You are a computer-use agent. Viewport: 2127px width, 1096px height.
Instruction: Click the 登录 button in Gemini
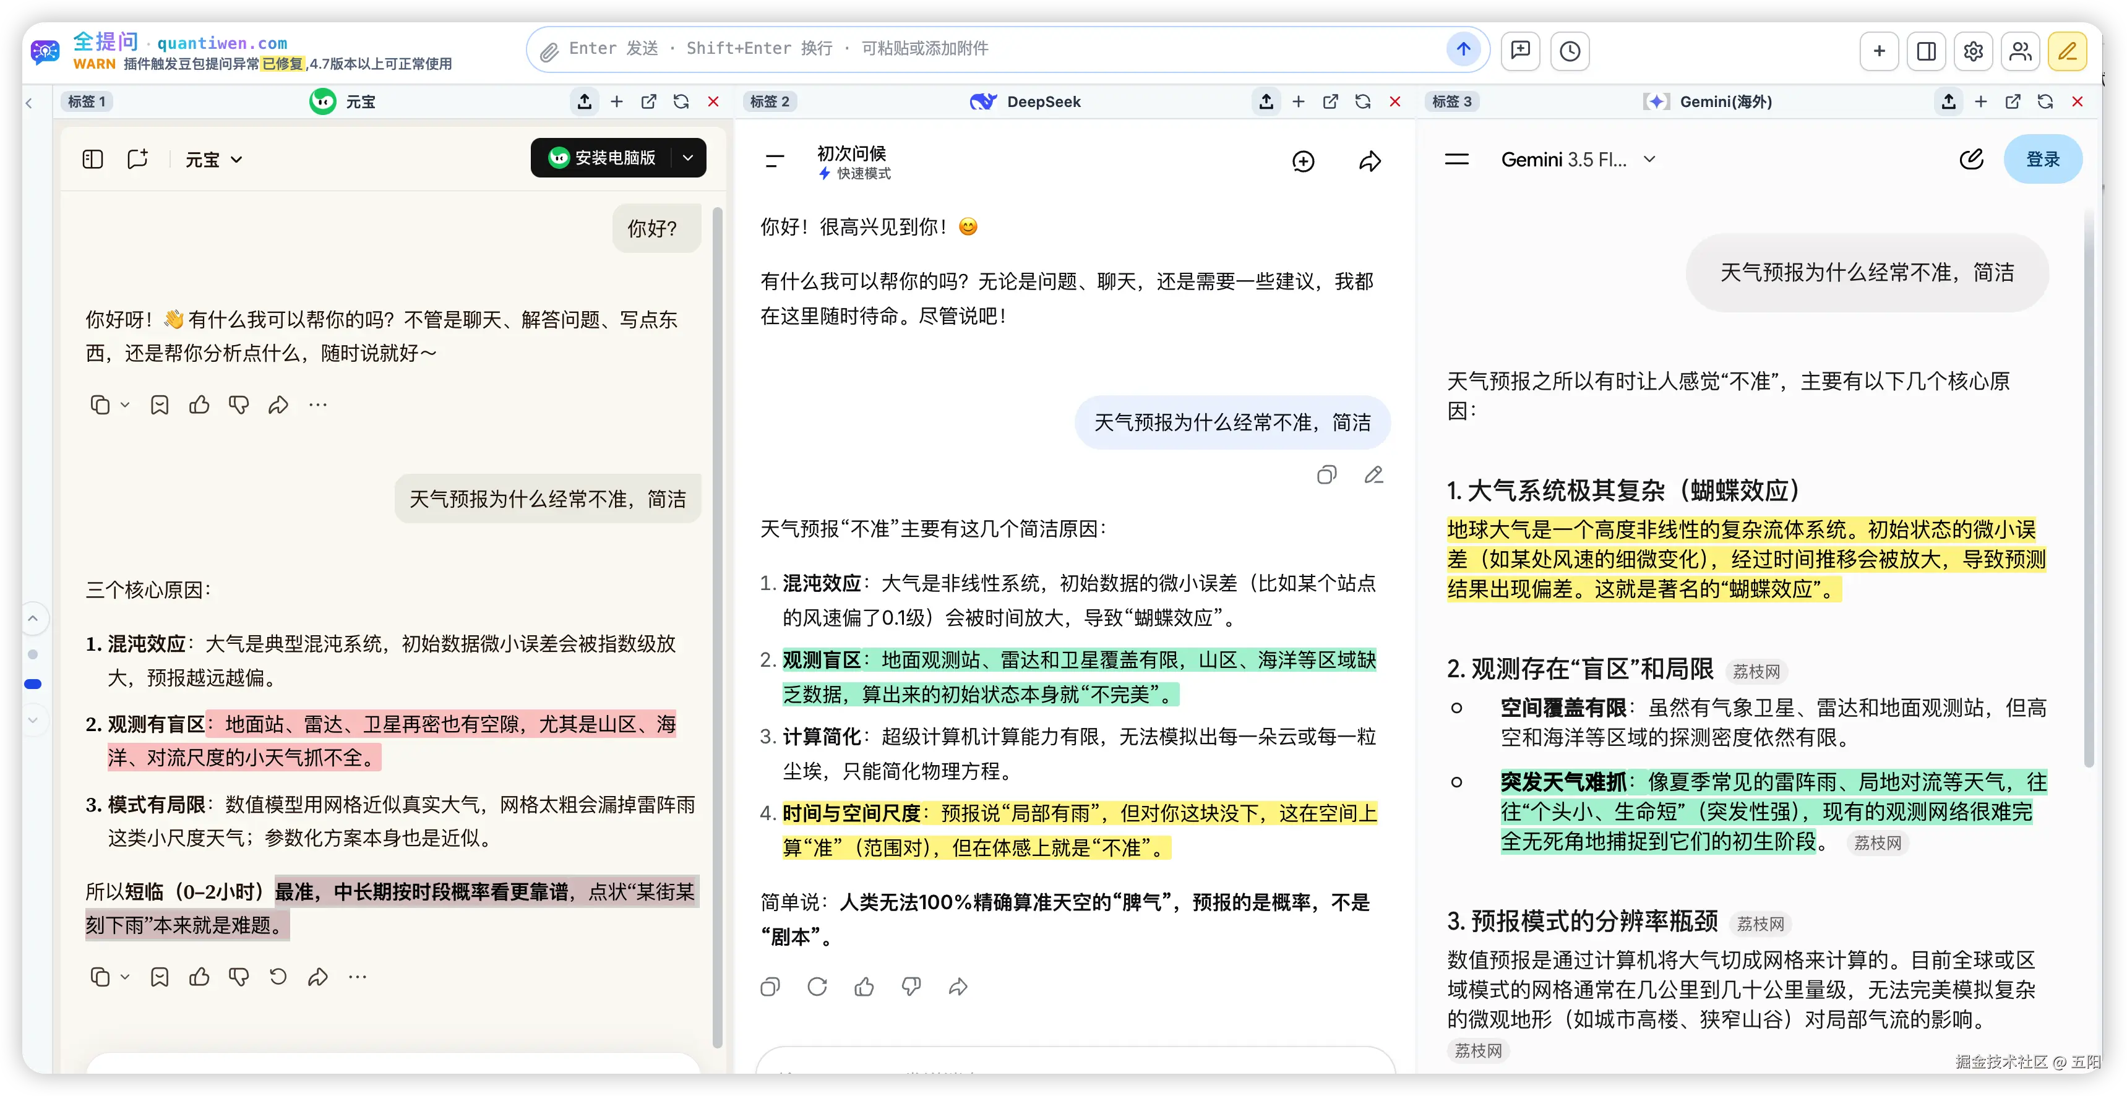tap(2043, 160)
